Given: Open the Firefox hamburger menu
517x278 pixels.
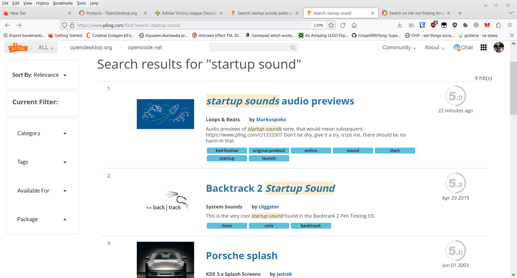Looking at the screenshot, I should pos(510,25).
